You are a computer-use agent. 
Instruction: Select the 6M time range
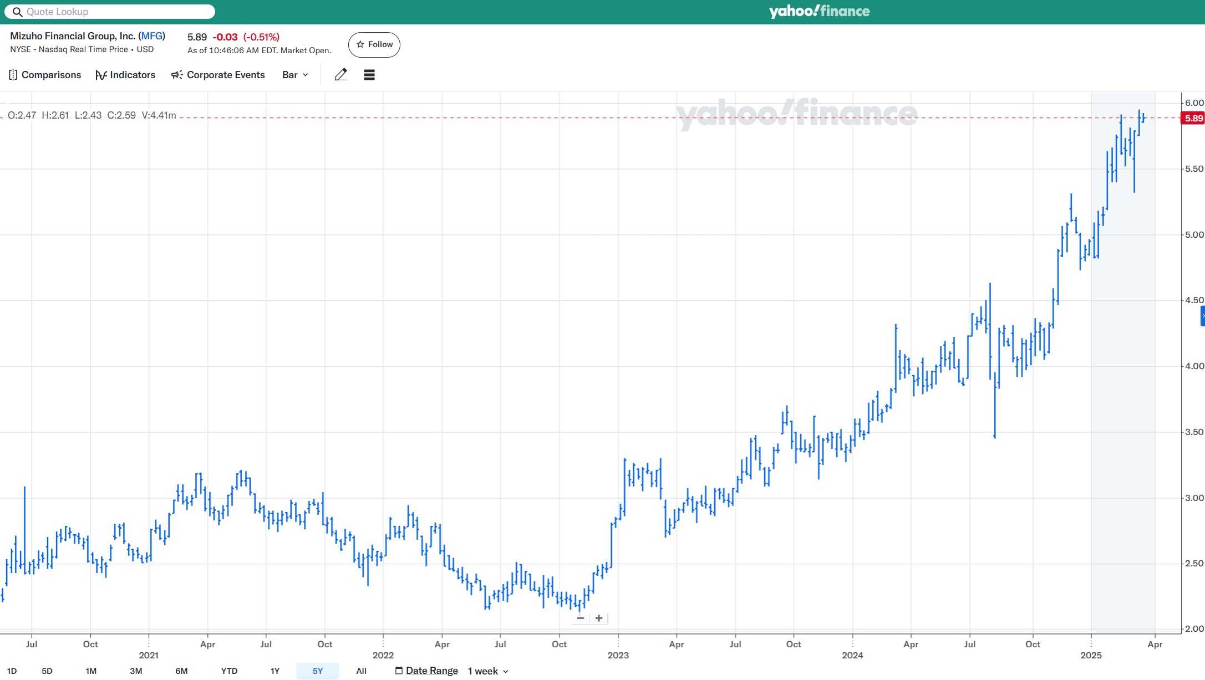coord(181,671)
